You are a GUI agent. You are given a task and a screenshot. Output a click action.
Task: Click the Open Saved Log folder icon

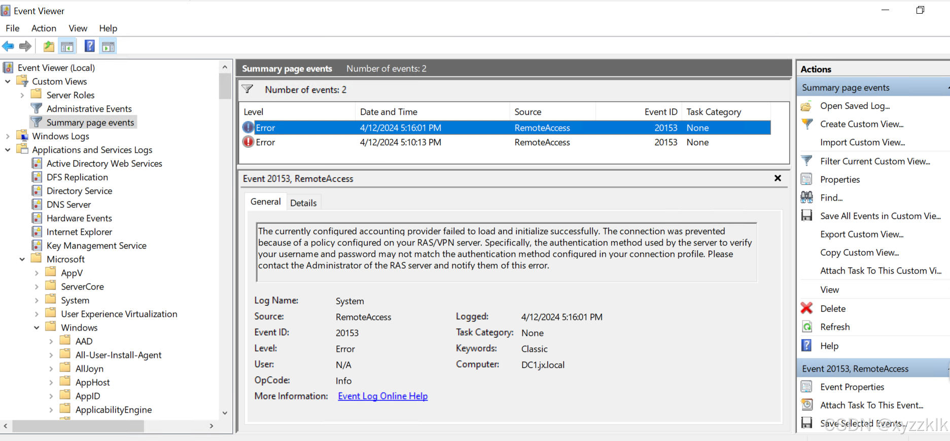[x=806, y=106]
